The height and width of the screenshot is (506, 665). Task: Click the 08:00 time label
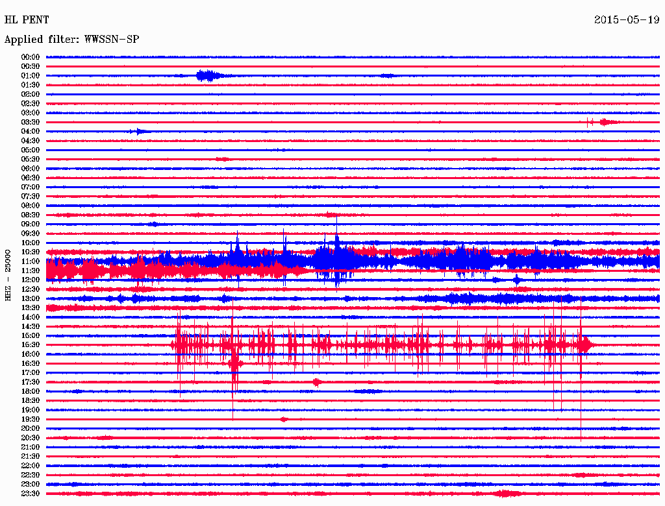[31, 206]
